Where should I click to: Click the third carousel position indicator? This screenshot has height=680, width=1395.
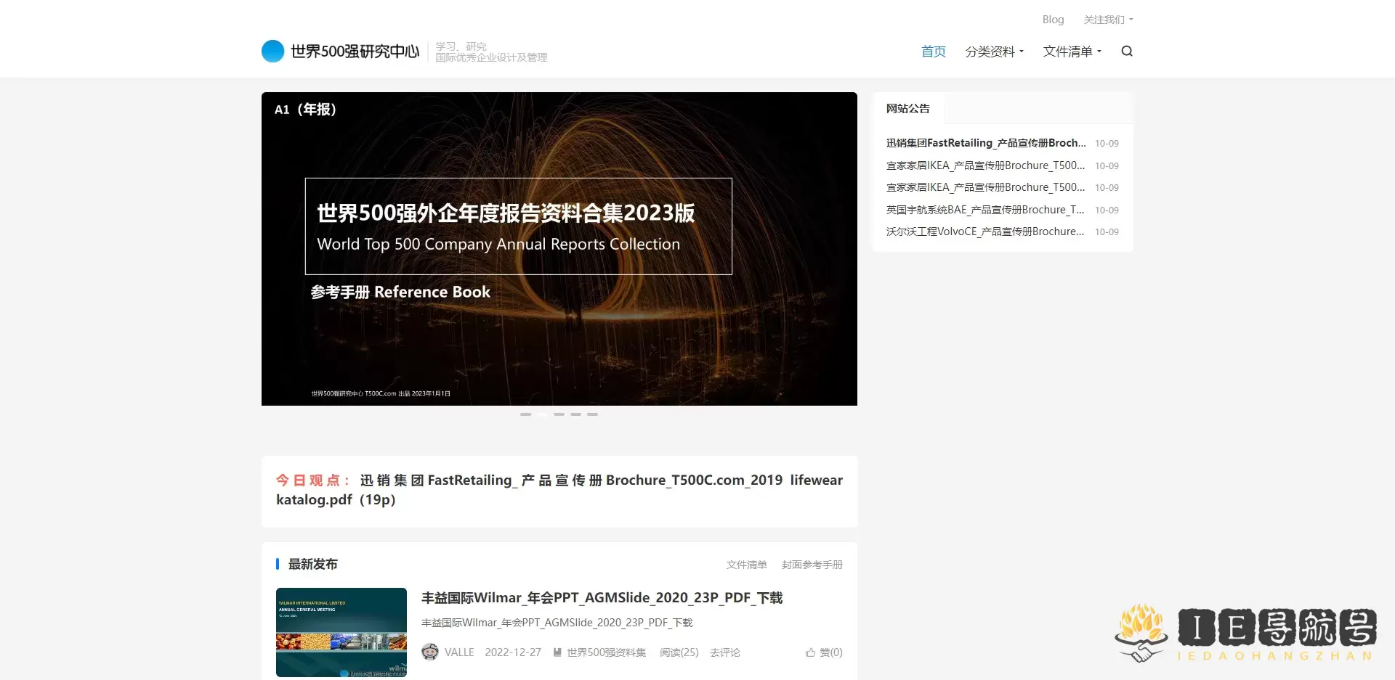coord(559,414)
